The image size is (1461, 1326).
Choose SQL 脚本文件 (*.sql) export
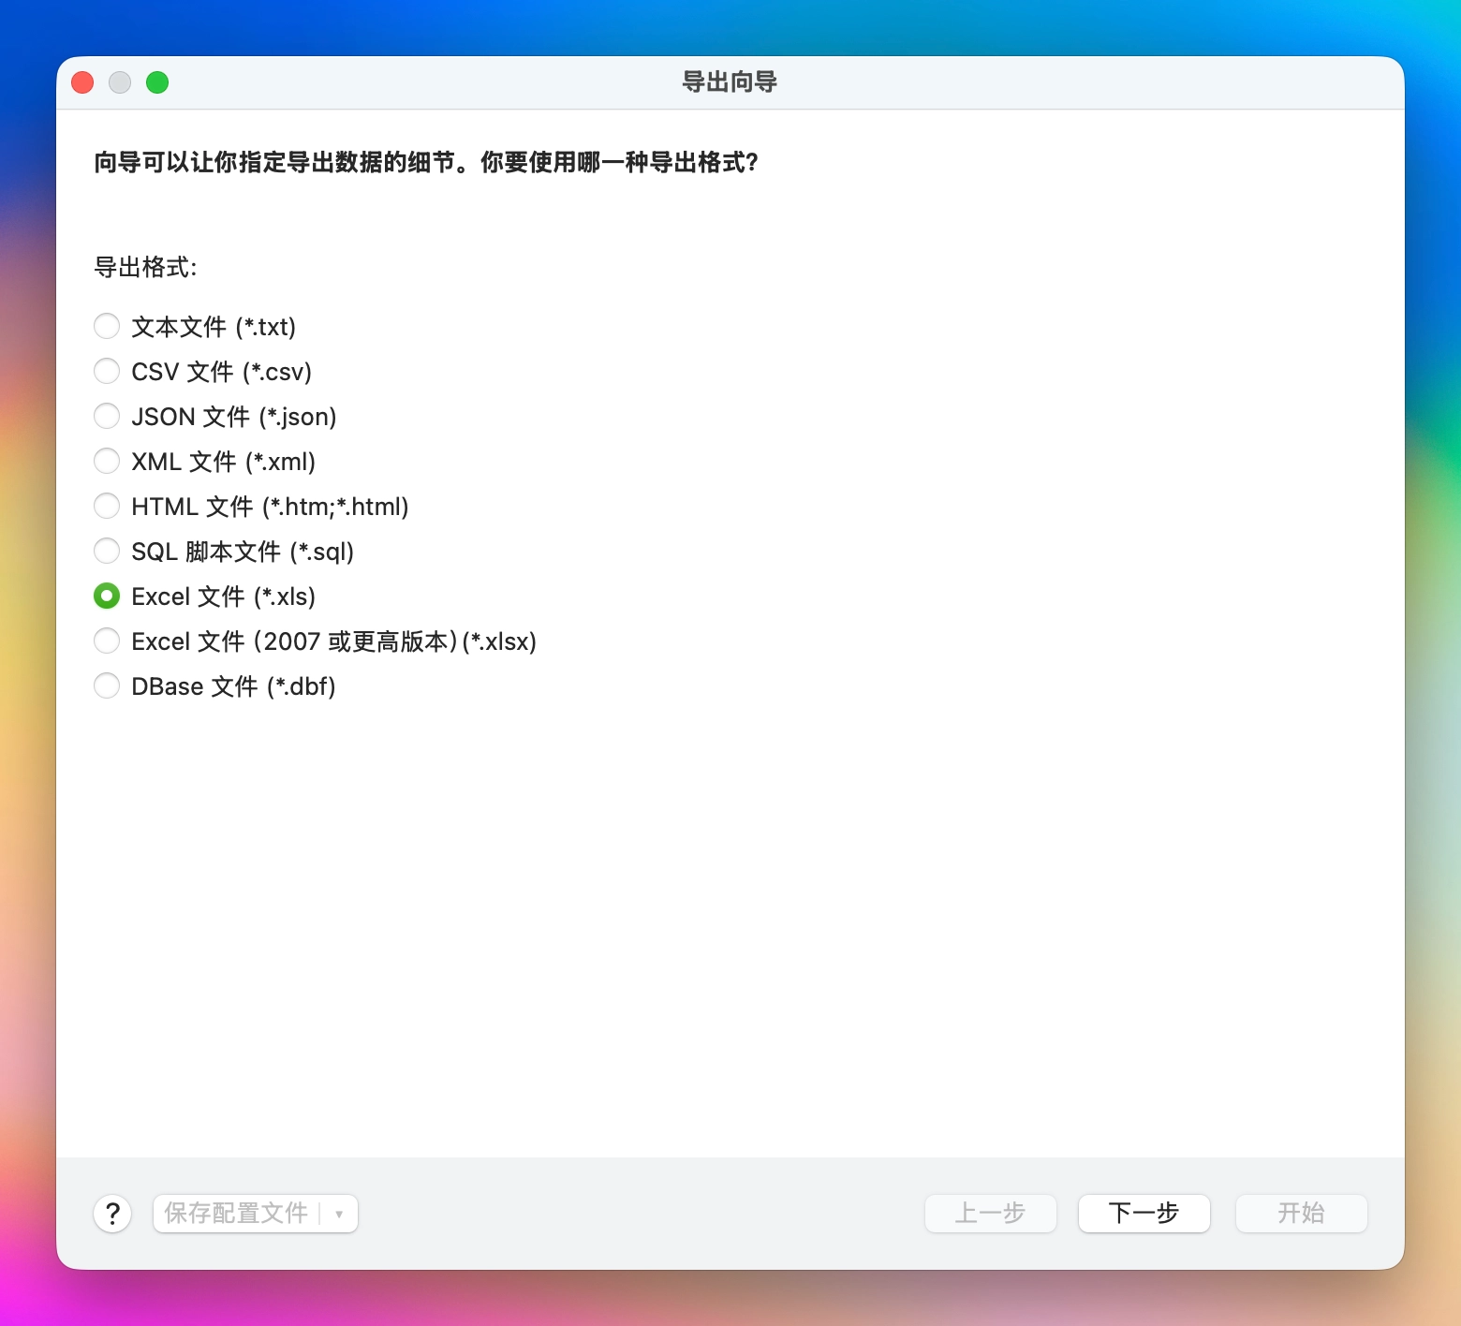(107, 551)
